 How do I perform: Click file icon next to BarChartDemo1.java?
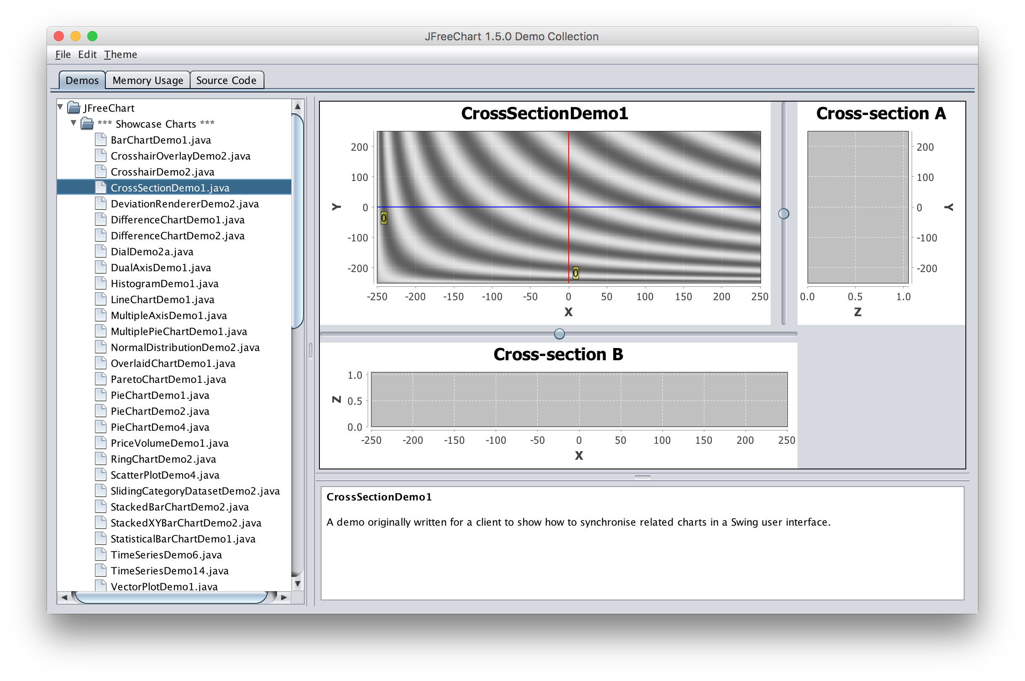pos(101,140)
